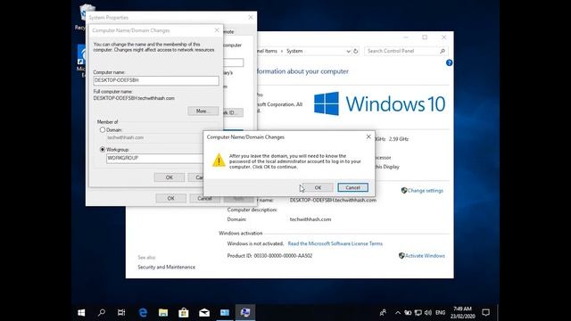Open the volume speaker icon
Screen dimensions: 571x321
pyautogui.click(x=428, y=312)
